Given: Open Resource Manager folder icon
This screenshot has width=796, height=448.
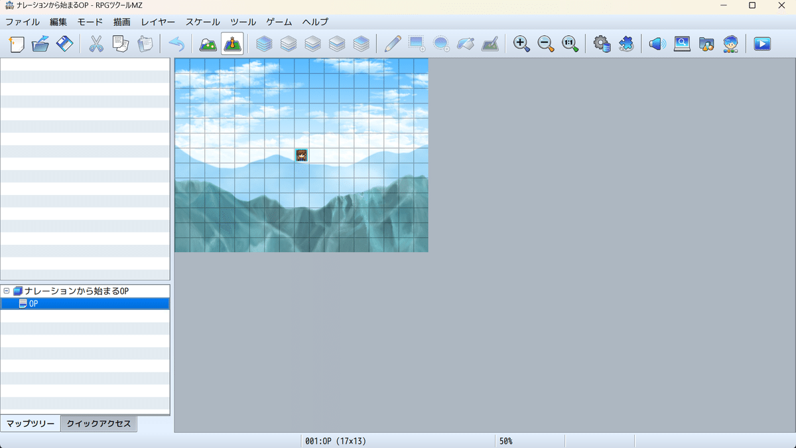Looking at the screenshot, I should tap(706, 44).
